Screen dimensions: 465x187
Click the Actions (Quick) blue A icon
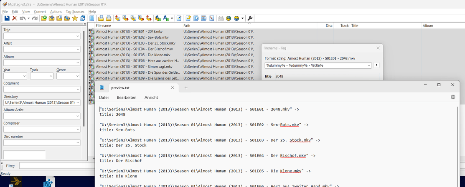point(166,18)
